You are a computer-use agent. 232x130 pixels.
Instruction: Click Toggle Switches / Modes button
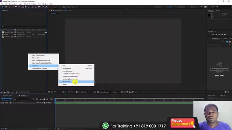click(44, 129)
